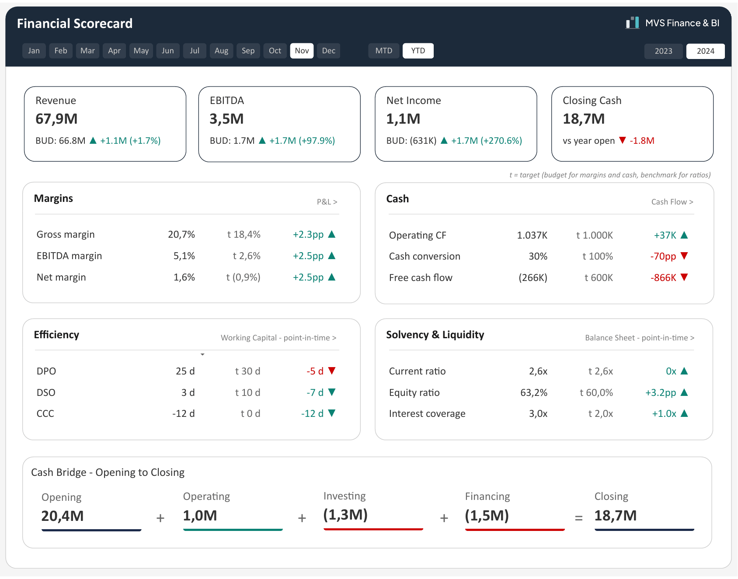Select the Jun month filter

(x=168, y=51)
